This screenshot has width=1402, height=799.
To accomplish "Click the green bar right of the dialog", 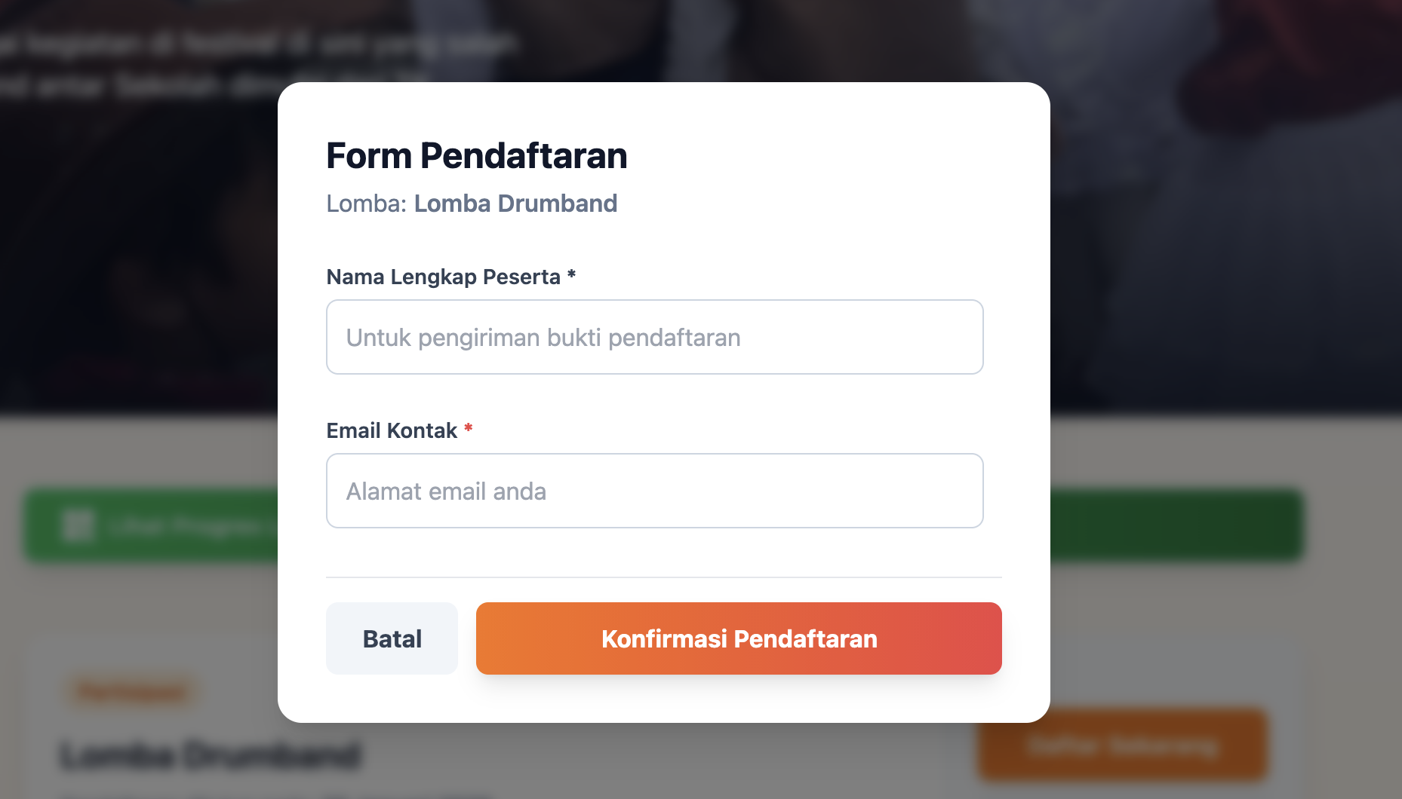I will pos(1176,525).
